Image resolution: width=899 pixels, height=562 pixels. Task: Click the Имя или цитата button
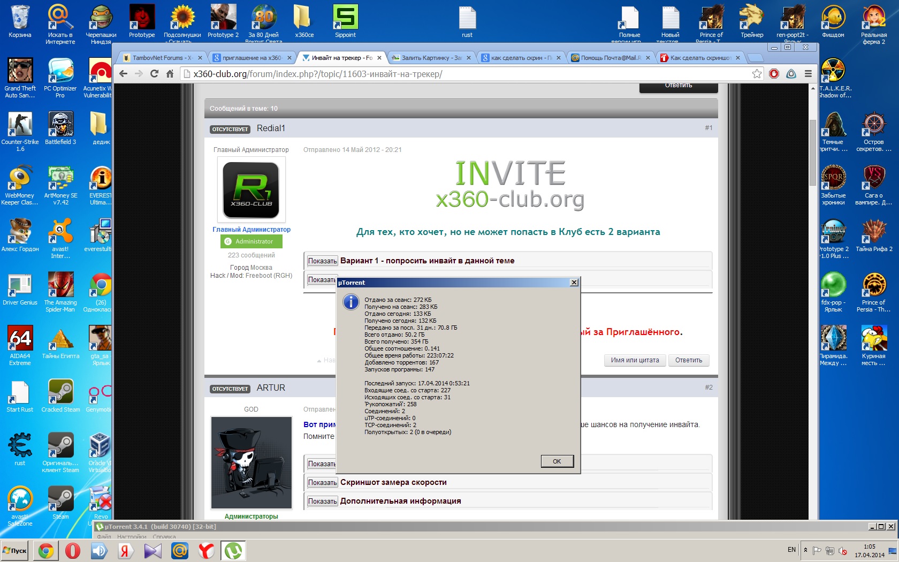tap(635, 360)
